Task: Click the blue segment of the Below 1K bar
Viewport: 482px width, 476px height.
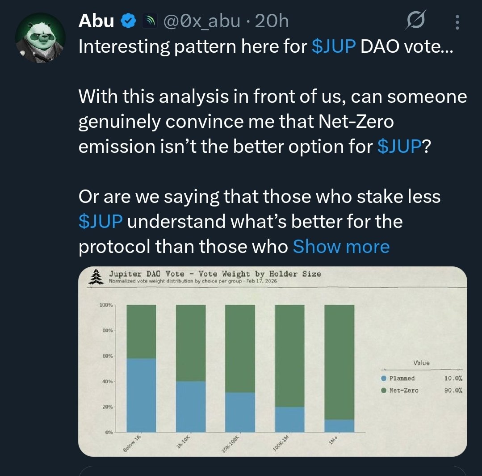Action: pos(141,395)
